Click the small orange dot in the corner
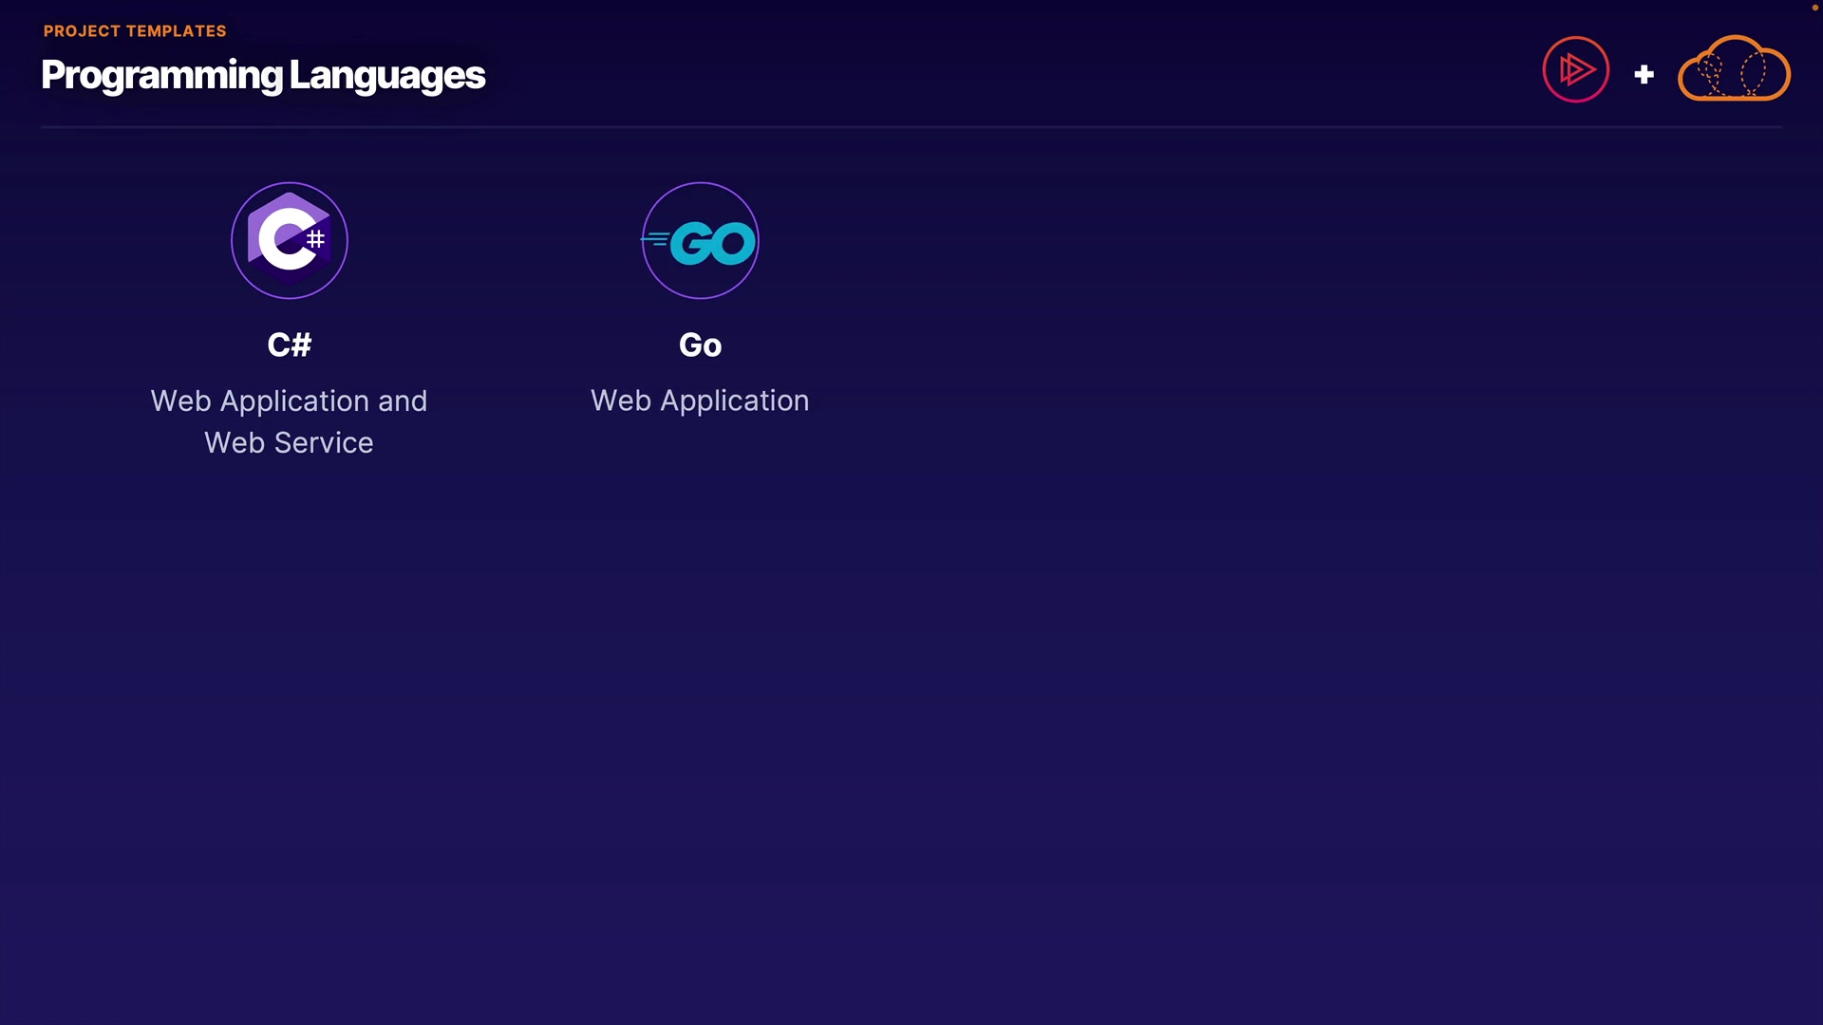The image size is (1823, 1025). 1814,8
